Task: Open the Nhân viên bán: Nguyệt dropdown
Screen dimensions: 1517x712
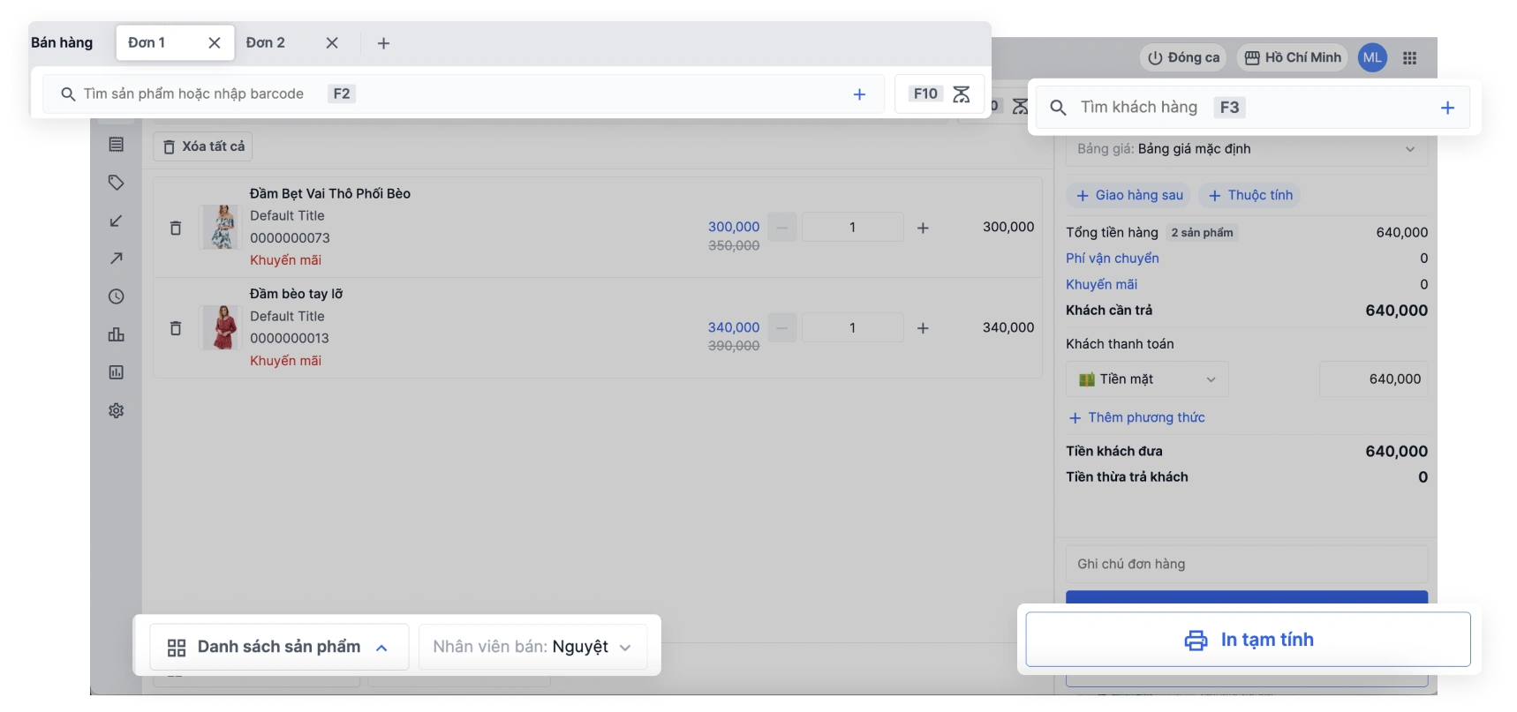Action: tap(532, 647)
